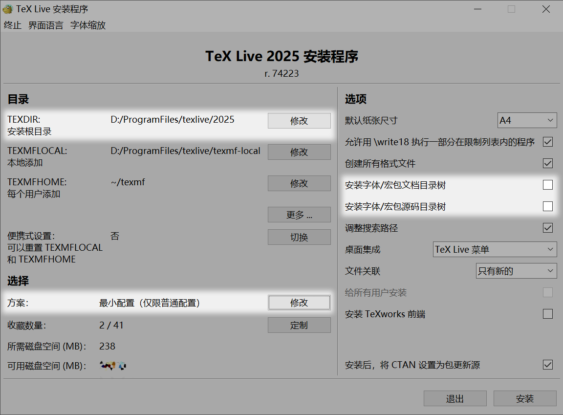This screenshot has width=563, height=415.
Task: Expand the 文件关联 只有新的 dropdown
Action: pos(516,271)
